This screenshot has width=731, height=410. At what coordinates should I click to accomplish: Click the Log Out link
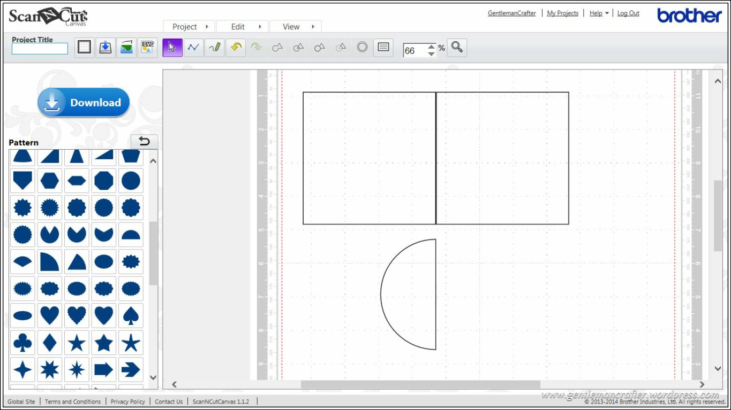[628, 13]
